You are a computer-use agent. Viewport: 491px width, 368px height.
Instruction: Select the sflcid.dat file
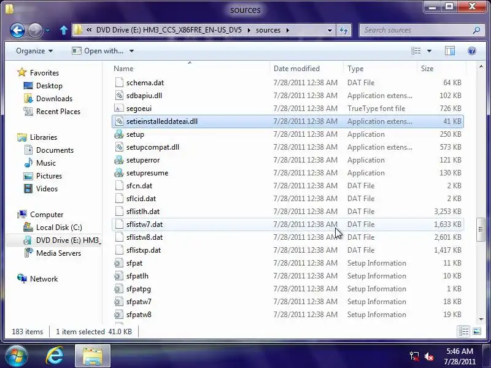pyautogui.click(x=287, y=198)
